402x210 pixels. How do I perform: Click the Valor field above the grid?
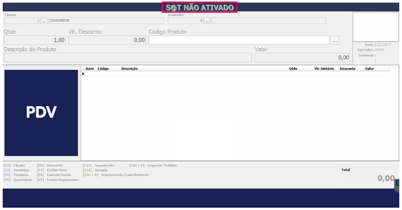pos(302,57)
